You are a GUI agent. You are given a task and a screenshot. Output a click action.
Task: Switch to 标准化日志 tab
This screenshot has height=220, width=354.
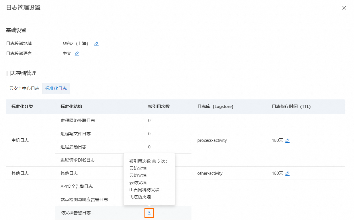click(56, 89)
